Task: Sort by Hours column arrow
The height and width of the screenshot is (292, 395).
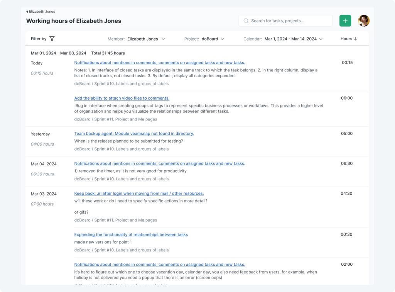Action: pos(355,39)
